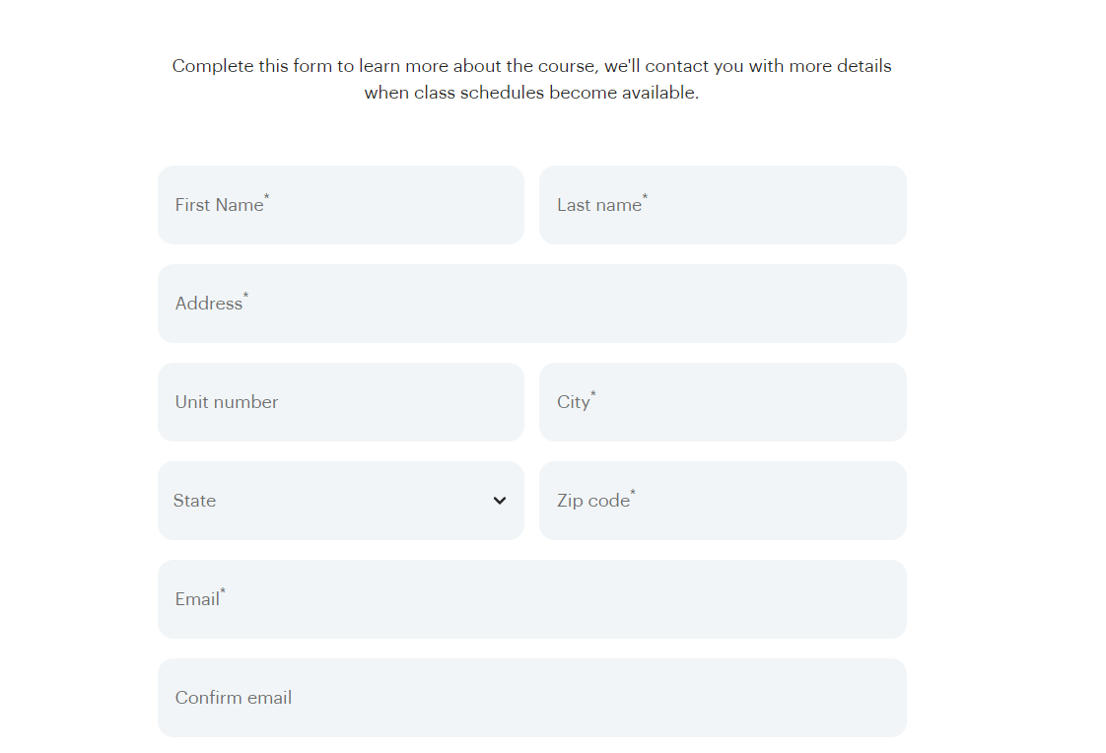Click the asterisk next to Last name
Image resolution: width=1106 pixels, height=753 pixels.
click(645, 197)
